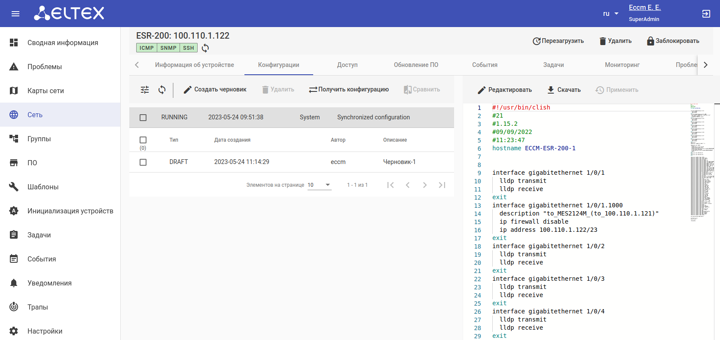Open Traps section in sidebar
The width and height of the screenshot is (720, 340).
[x=38, y=307]
